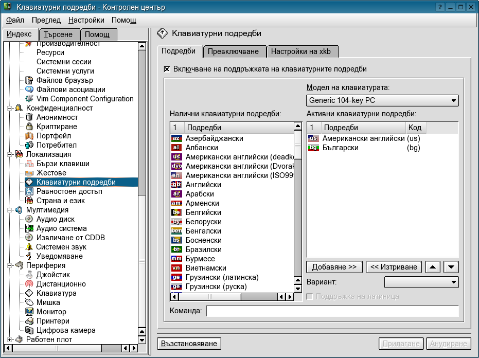The width and height of the screenshot is (479, 358).
Task: Click the Команда text field
Action: [332, 311]
